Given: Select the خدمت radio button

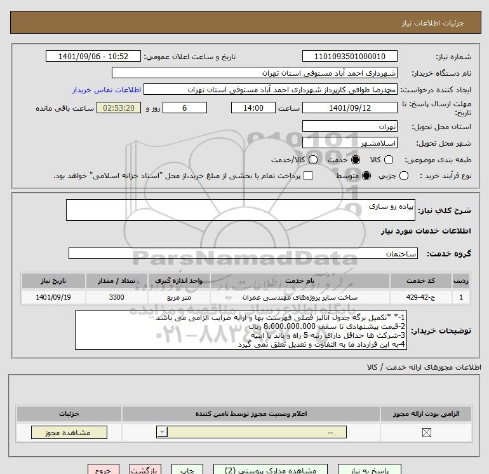Looking at the screenshot, I should point(356,160).
